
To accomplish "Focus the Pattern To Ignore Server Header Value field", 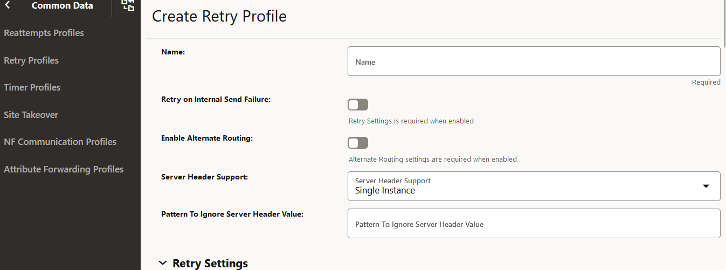I will point(534,224).
